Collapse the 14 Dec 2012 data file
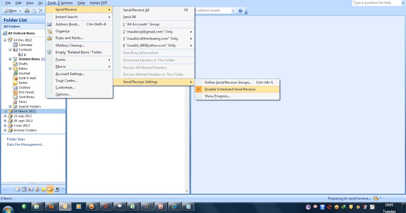406x213 pixels. click(x=5, y=40)
